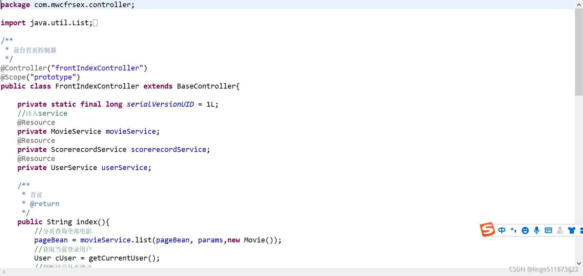Click the grayed account login icon
The image size is (583, 276).
coord(560,230)
